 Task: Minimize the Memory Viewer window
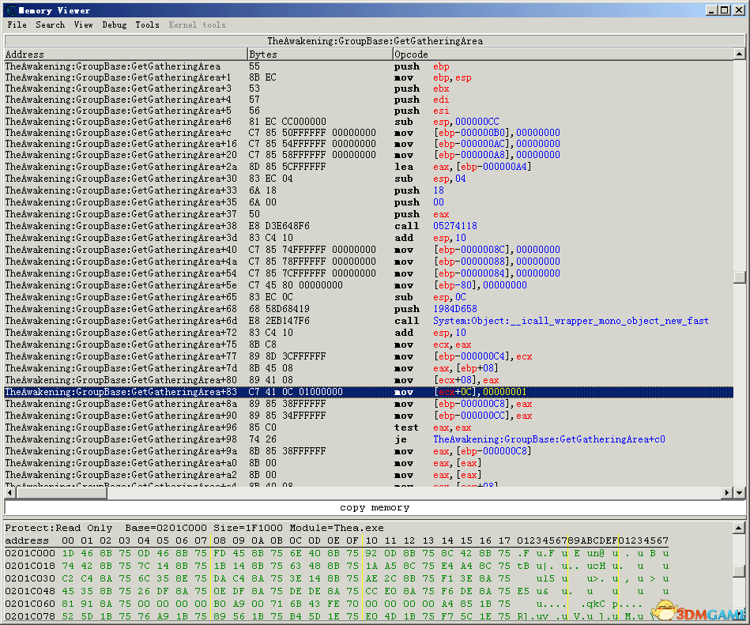(712, 10)
